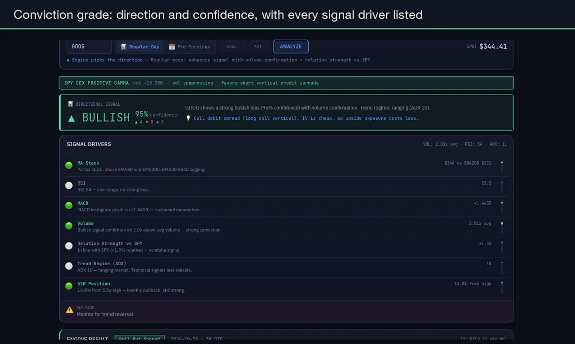Click the green dot for 52W Position

69,286
